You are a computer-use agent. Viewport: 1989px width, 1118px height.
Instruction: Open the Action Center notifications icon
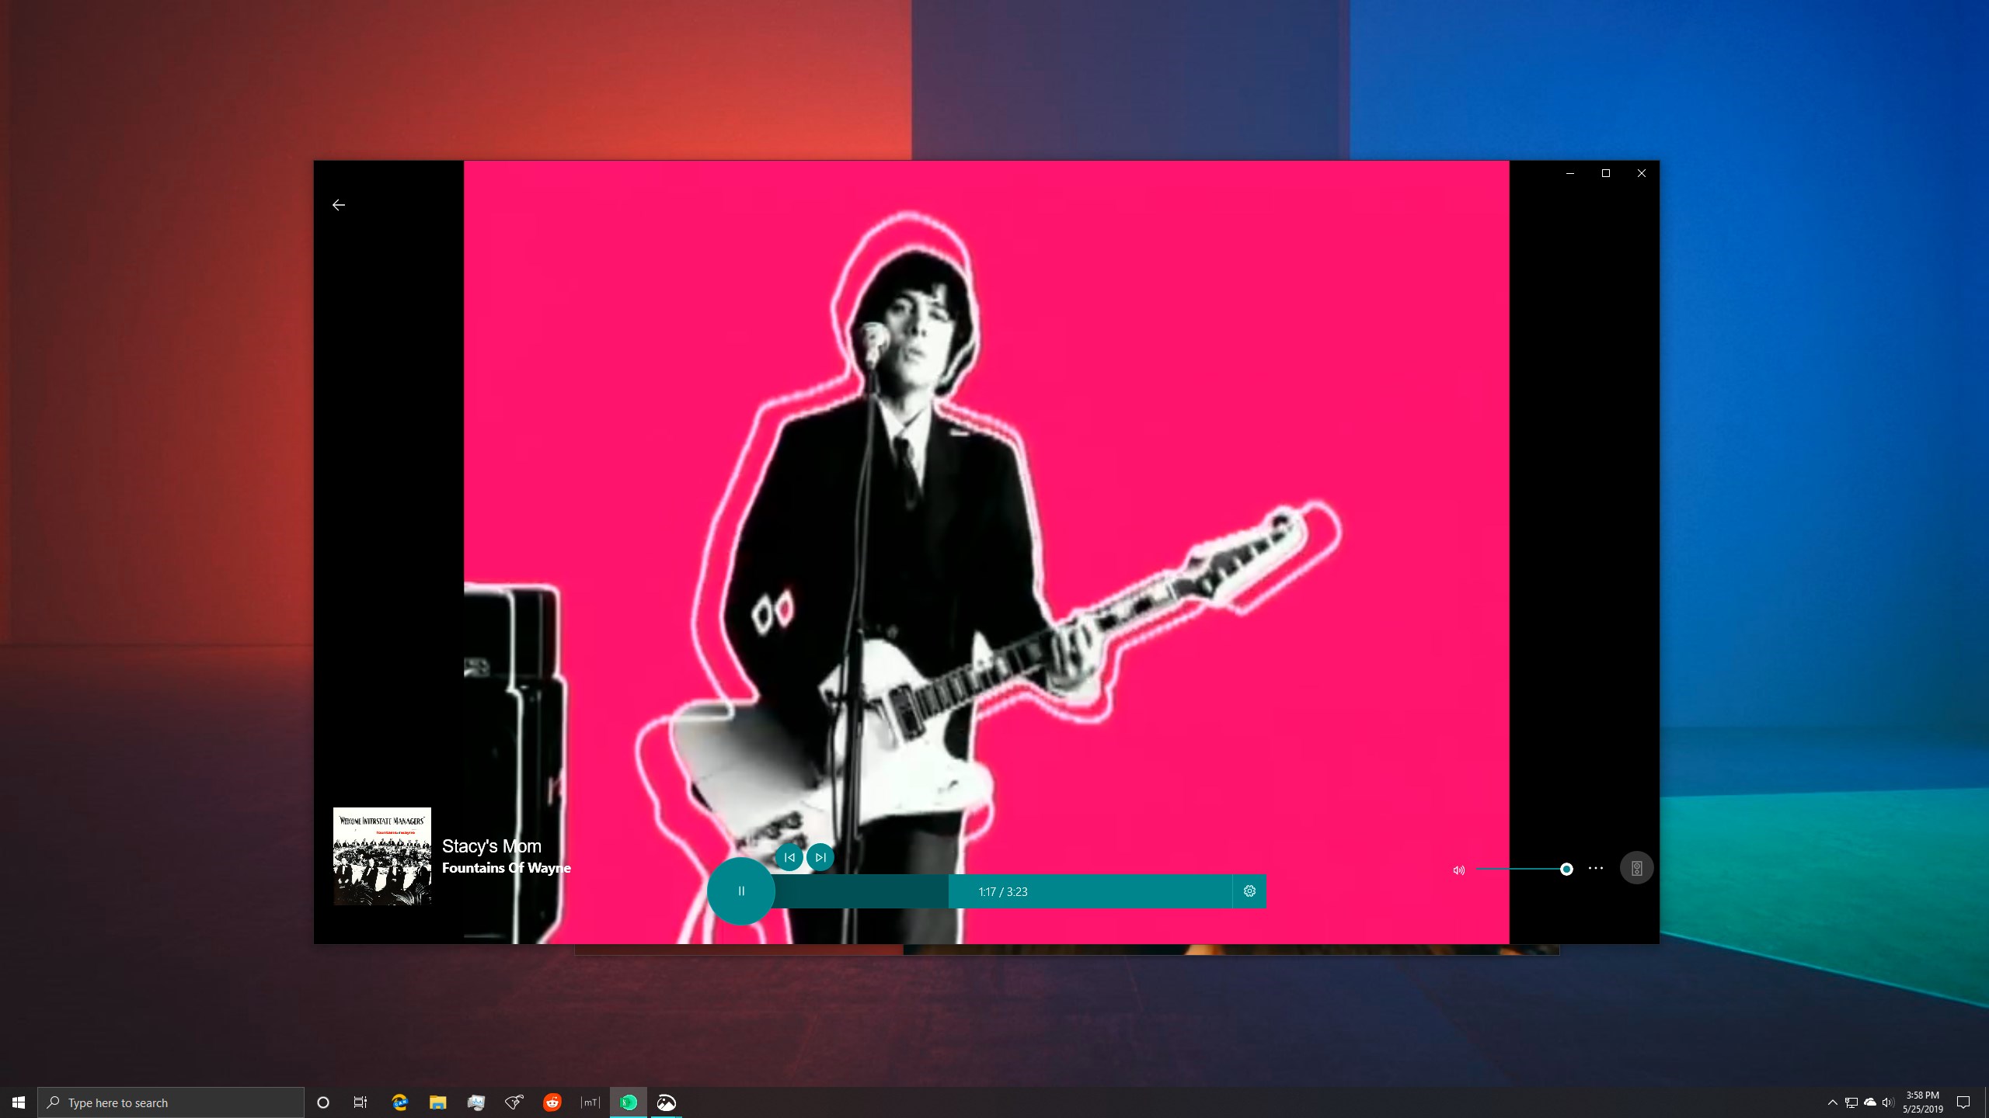[1963, 1102]
